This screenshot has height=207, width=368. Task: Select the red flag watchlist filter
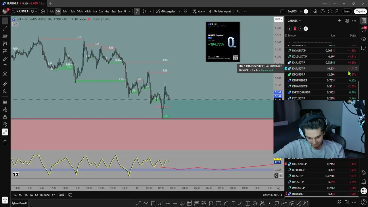(295, 29)
